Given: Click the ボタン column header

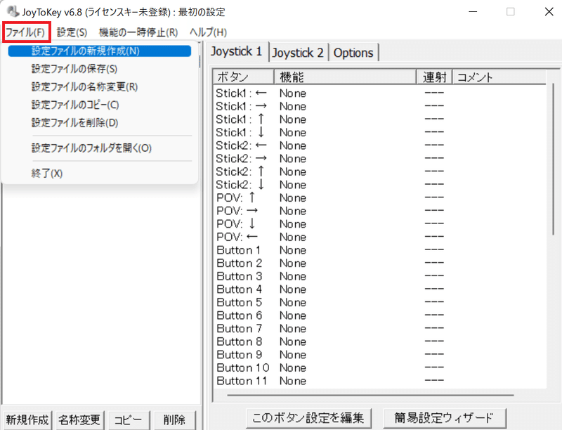Looking at the screenshot, I should tap(244, 77).
